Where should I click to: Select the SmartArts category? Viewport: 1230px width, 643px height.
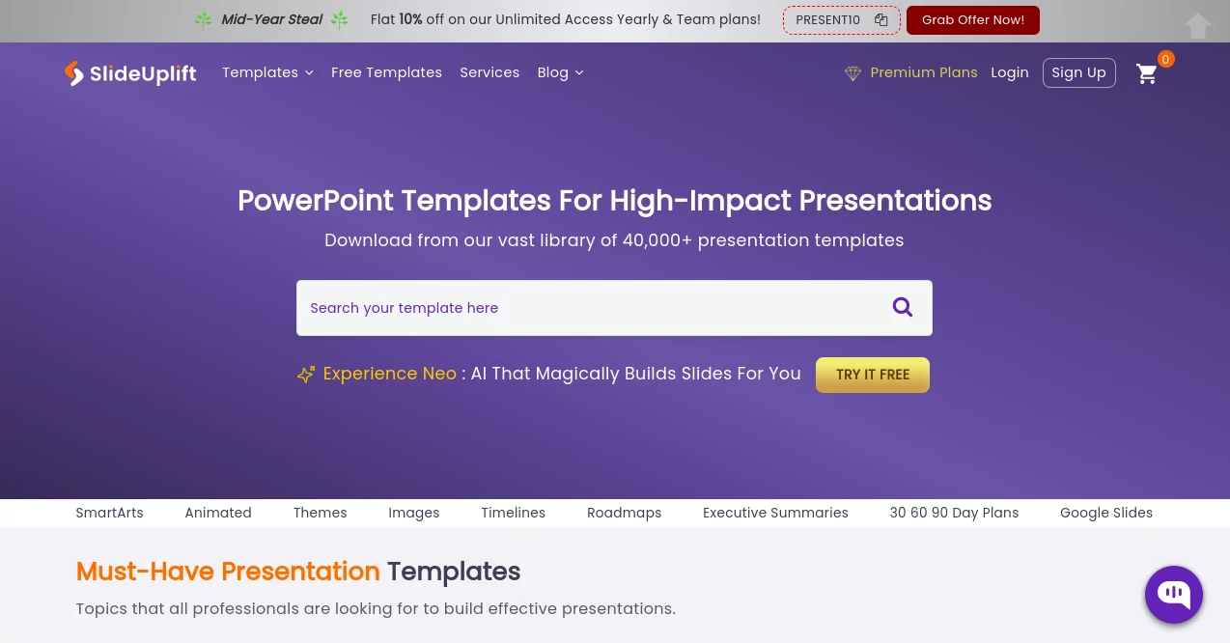tap(109, 513)
